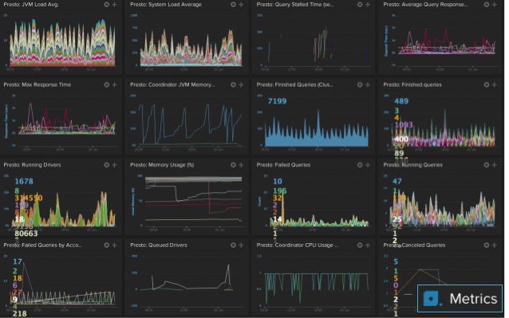Click the 1678 value in Running Drivers chart
509x318 pixels.
24,181
